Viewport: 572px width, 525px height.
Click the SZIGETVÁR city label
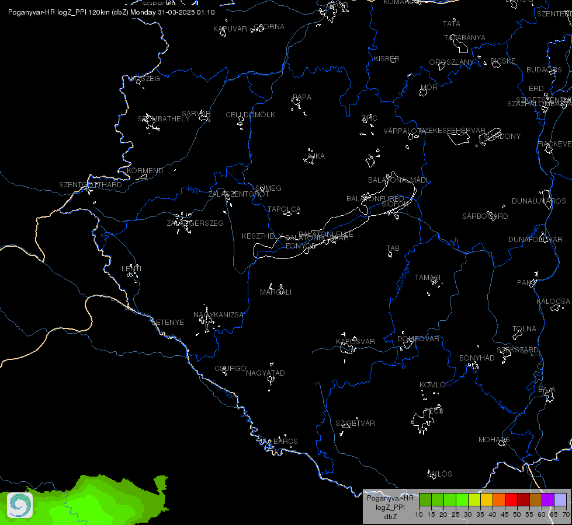(355, 423)
